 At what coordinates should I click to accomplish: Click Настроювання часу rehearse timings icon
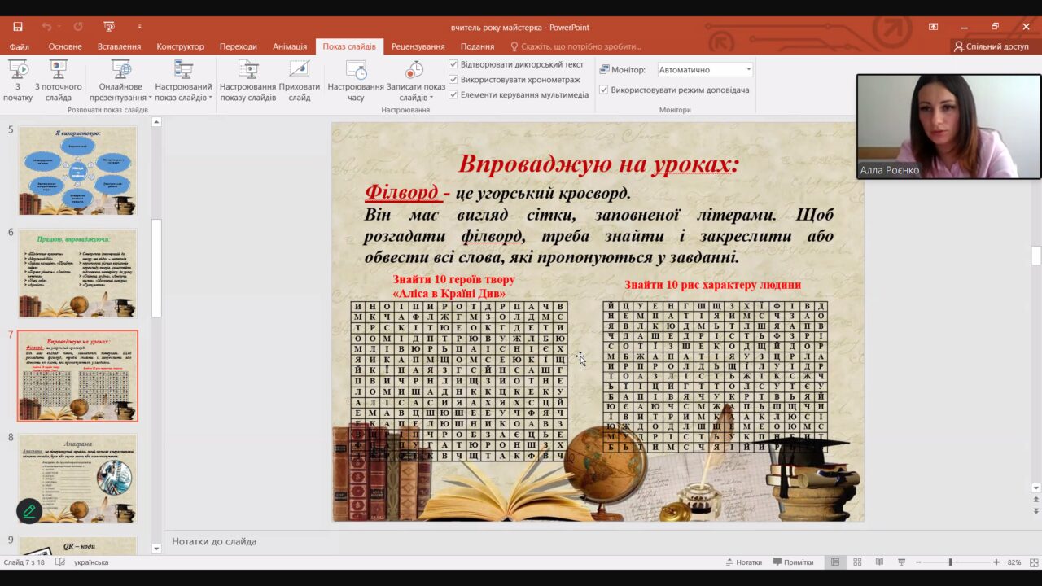click(x=356, y=81)
